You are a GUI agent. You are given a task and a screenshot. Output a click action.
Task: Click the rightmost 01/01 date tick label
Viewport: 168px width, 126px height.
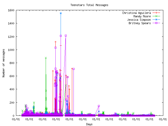pos(163,119)
